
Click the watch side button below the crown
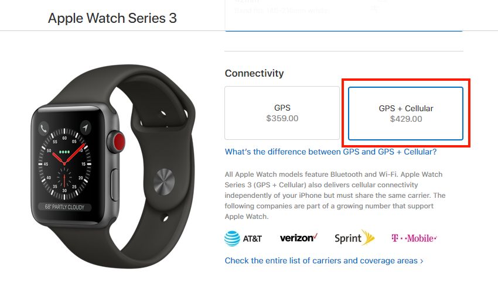(114, 184)
